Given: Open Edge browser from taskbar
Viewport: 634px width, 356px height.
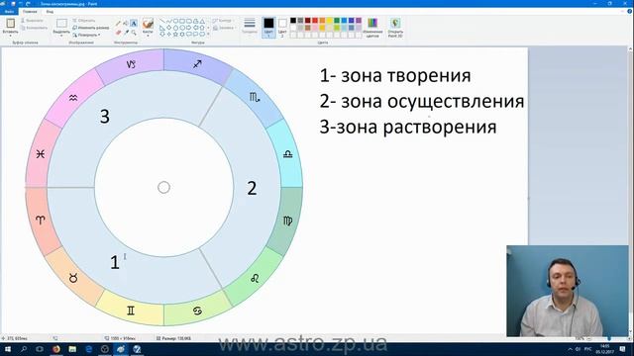Looking at the screenshot, I should (88, 349).
